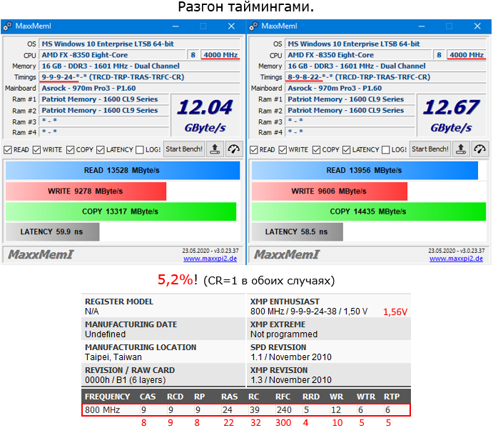Toggle LATENCY checkbox in left MaxxMemI window

click(x=101, y=150)
